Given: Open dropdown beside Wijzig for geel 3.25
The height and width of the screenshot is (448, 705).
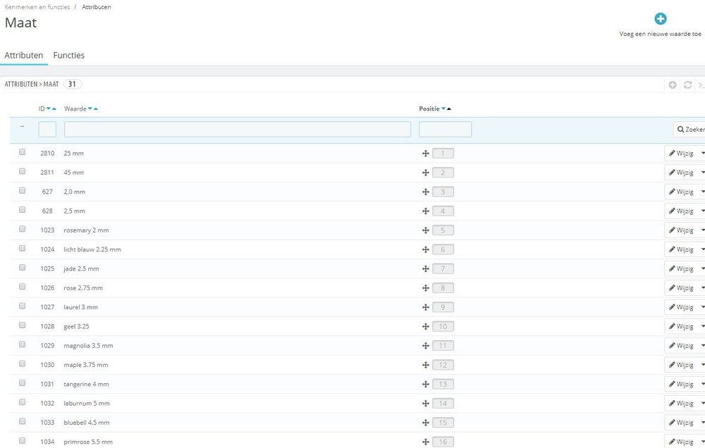Looking at the screenshot, I should pos(702,327).
